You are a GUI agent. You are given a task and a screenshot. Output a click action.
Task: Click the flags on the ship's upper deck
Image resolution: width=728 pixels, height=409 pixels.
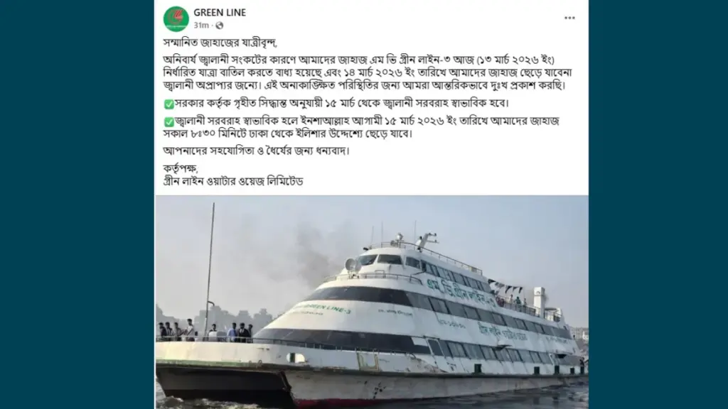pyautogui.click(x=505, y=287)
